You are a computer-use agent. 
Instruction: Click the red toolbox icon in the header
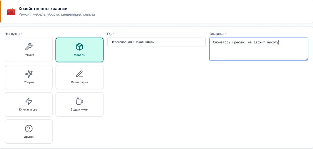click(x=11, y=11)
